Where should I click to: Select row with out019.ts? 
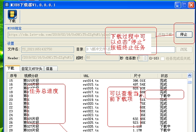pos(97,100)
